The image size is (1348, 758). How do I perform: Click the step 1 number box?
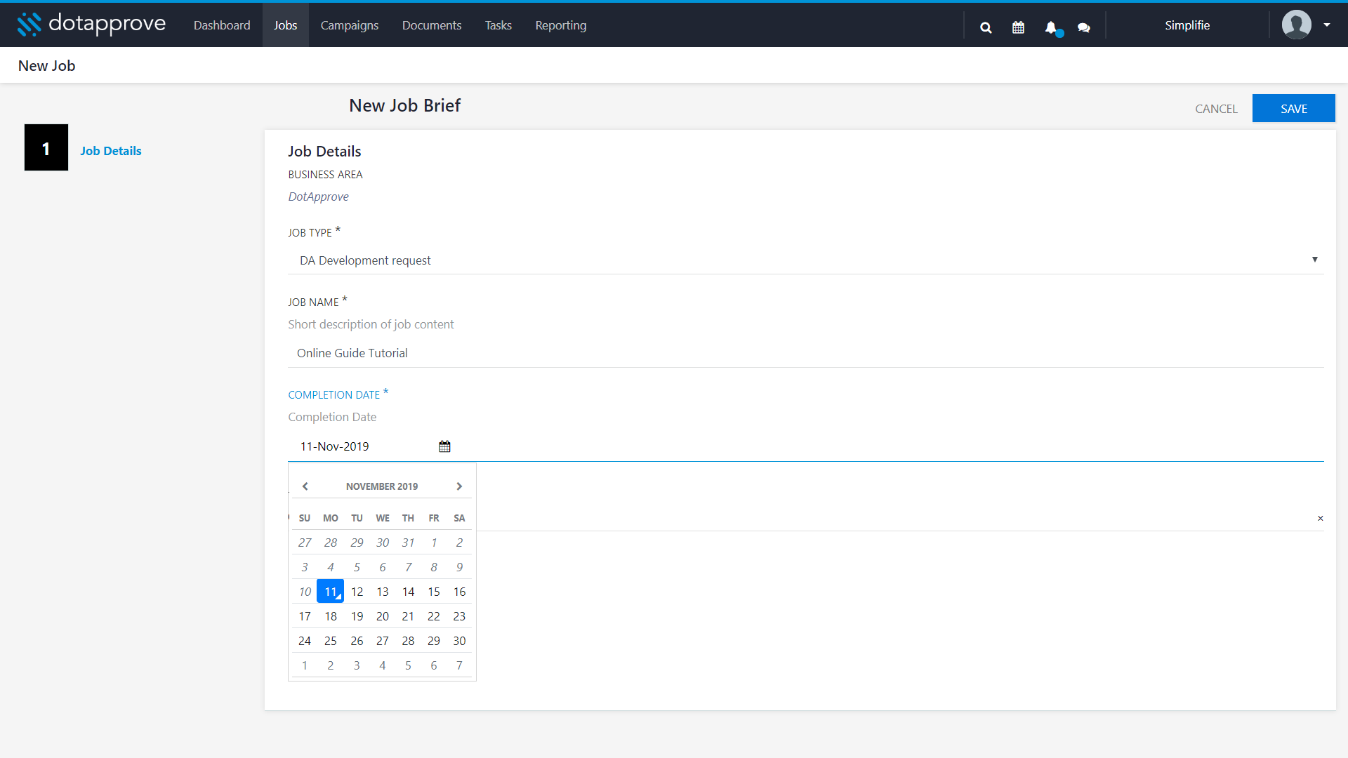[46, 147]
